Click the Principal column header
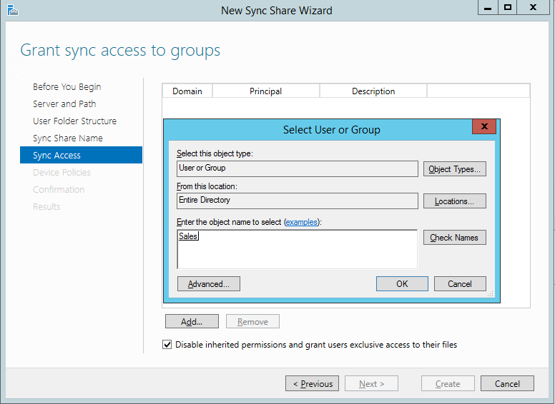 click(265, 91)
